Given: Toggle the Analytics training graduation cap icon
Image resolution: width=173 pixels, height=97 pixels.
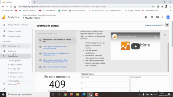Looking at the screenshot, I should 167,25.
